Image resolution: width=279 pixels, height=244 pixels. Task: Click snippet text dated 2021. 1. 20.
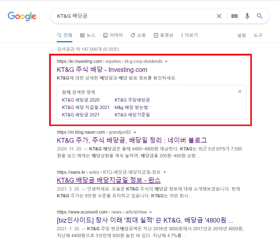point(150,232)
